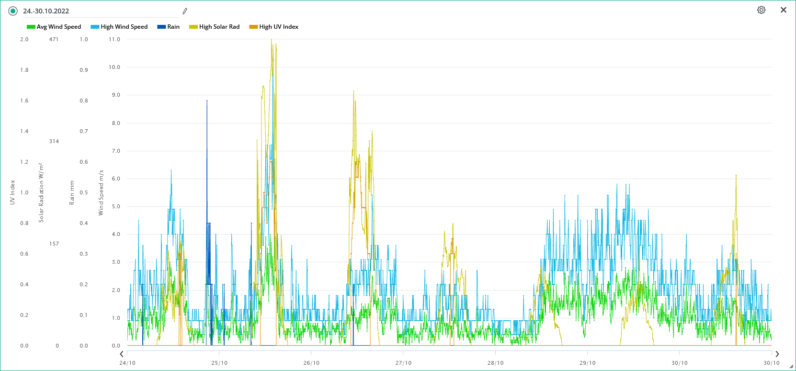Click the 314 solar radiation axis value
Screen dimensions: 796x371
54,141
